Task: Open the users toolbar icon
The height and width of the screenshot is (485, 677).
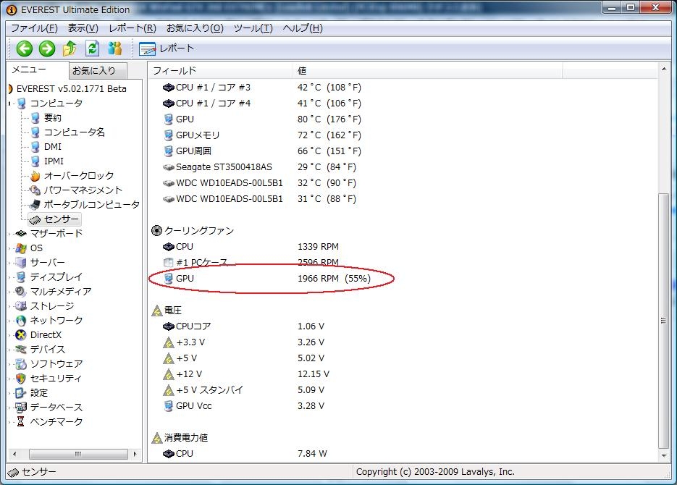Action: pos(115,48)
